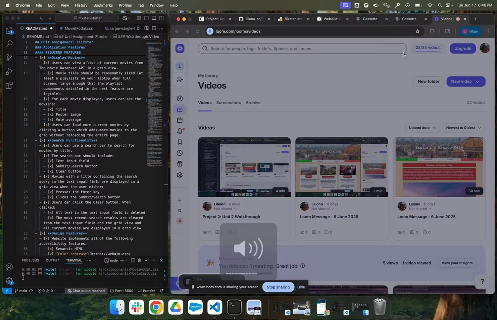Viewport: 497px width, 320px height.
Task: Open the Salesforce app in the dock
Action: (x=195, y=308)
